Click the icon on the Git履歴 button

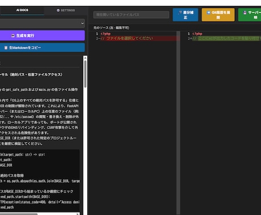pyautogui.click(x=208, y=12)
